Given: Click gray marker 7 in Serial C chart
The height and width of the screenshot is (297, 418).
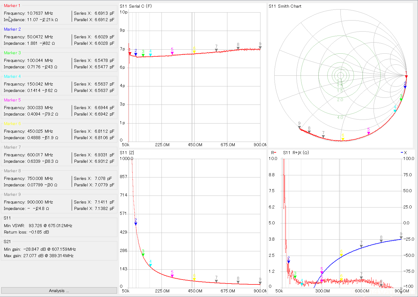Looking at the screenshot, I should click(216, 50).
